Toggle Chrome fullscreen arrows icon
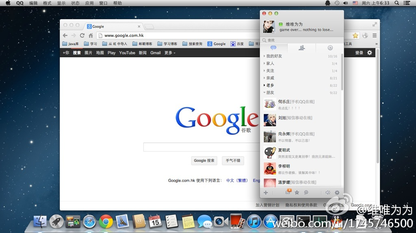Viewport: 416px width, 233px height. point(375,24)
